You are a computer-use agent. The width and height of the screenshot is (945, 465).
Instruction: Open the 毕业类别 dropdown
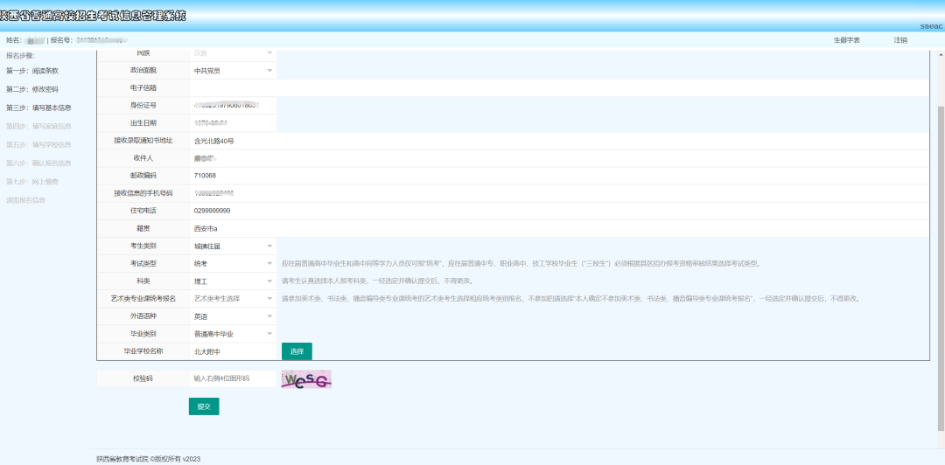(233, 334)
